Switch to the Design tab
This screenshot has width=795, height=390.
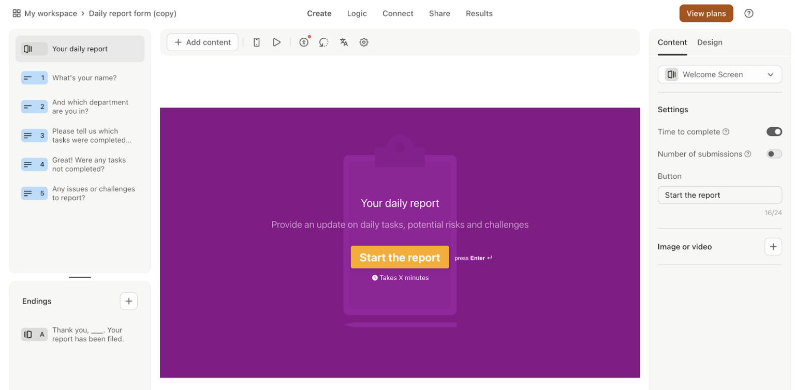click(x=709, y=42)
